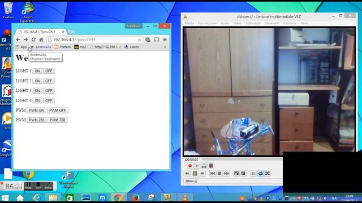Screen dimensions: 362x203
Task: Turn LIGHT 2 ON
Action: point(37,81)
